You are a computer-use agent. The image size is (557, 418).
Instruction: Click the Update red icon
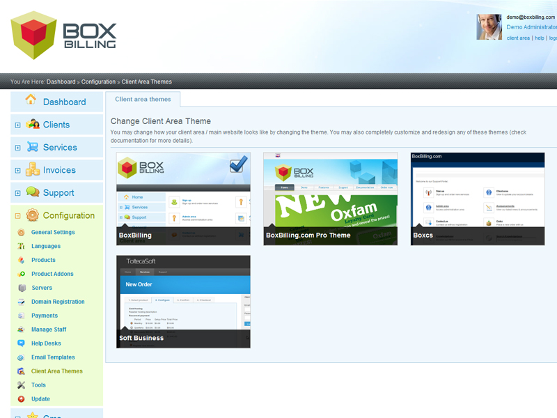click(22, 399)
